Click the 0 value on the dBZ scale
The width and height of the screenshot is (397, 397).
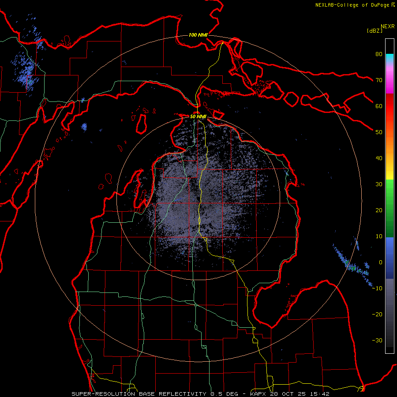tap(381, 262)
